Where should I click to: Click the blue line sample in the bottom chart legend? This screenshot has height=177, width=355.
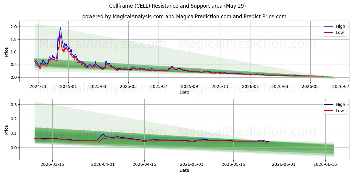(329, 104)
